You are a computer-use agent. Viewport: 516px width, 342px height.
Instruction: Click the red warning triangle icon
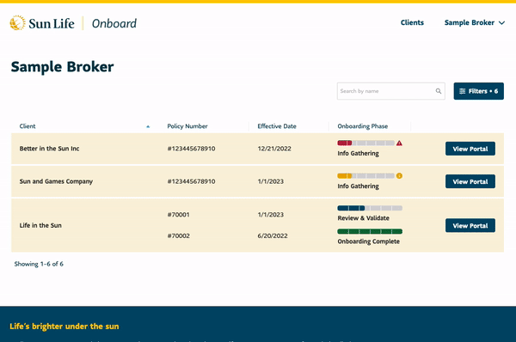pos(399,143)
